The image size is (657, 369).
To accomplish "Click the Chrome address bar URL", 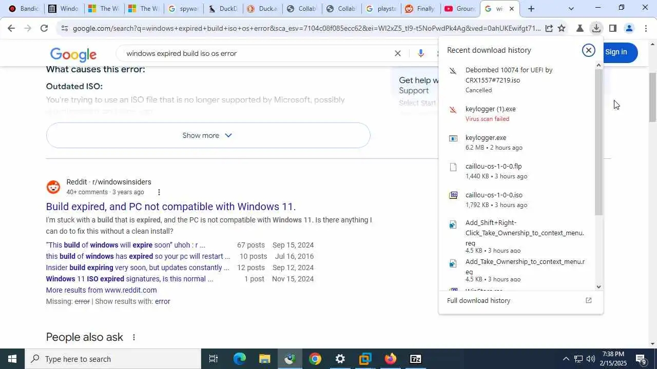I will tap(306, 29).
